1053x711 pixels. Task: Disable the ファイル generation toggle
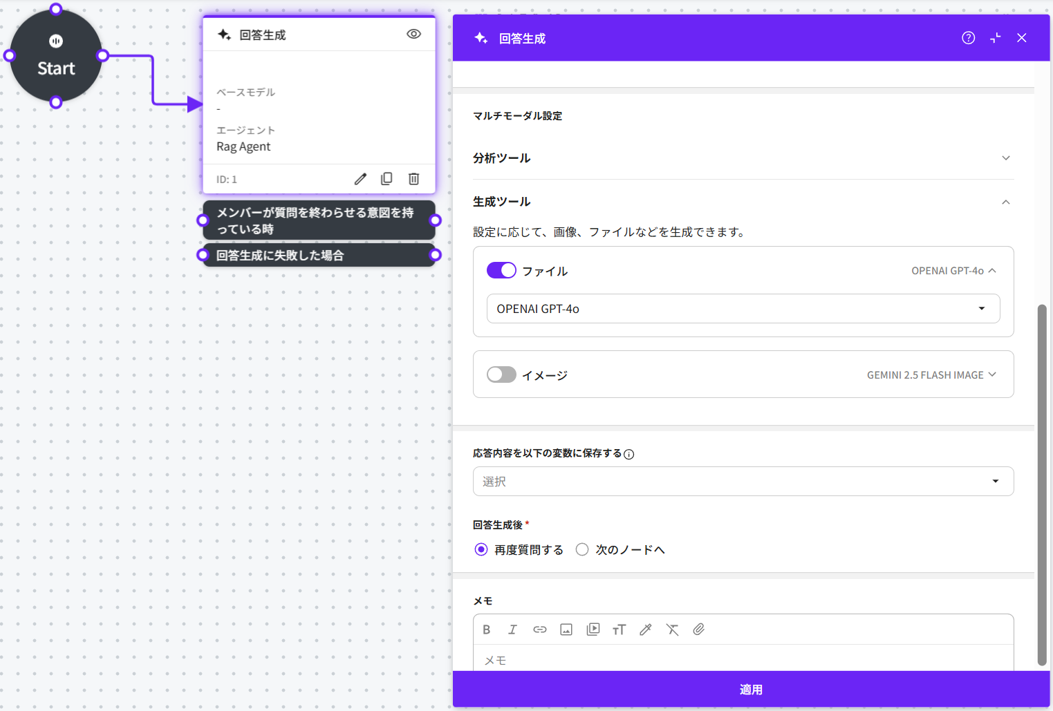(x=501, y=270)
